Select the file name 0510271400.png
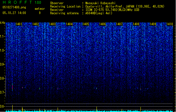The width and height of the screenshot is (176, 112). [14, 7]
